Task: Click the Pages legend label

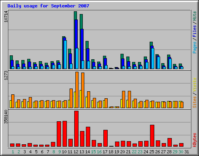Action: 195,48
